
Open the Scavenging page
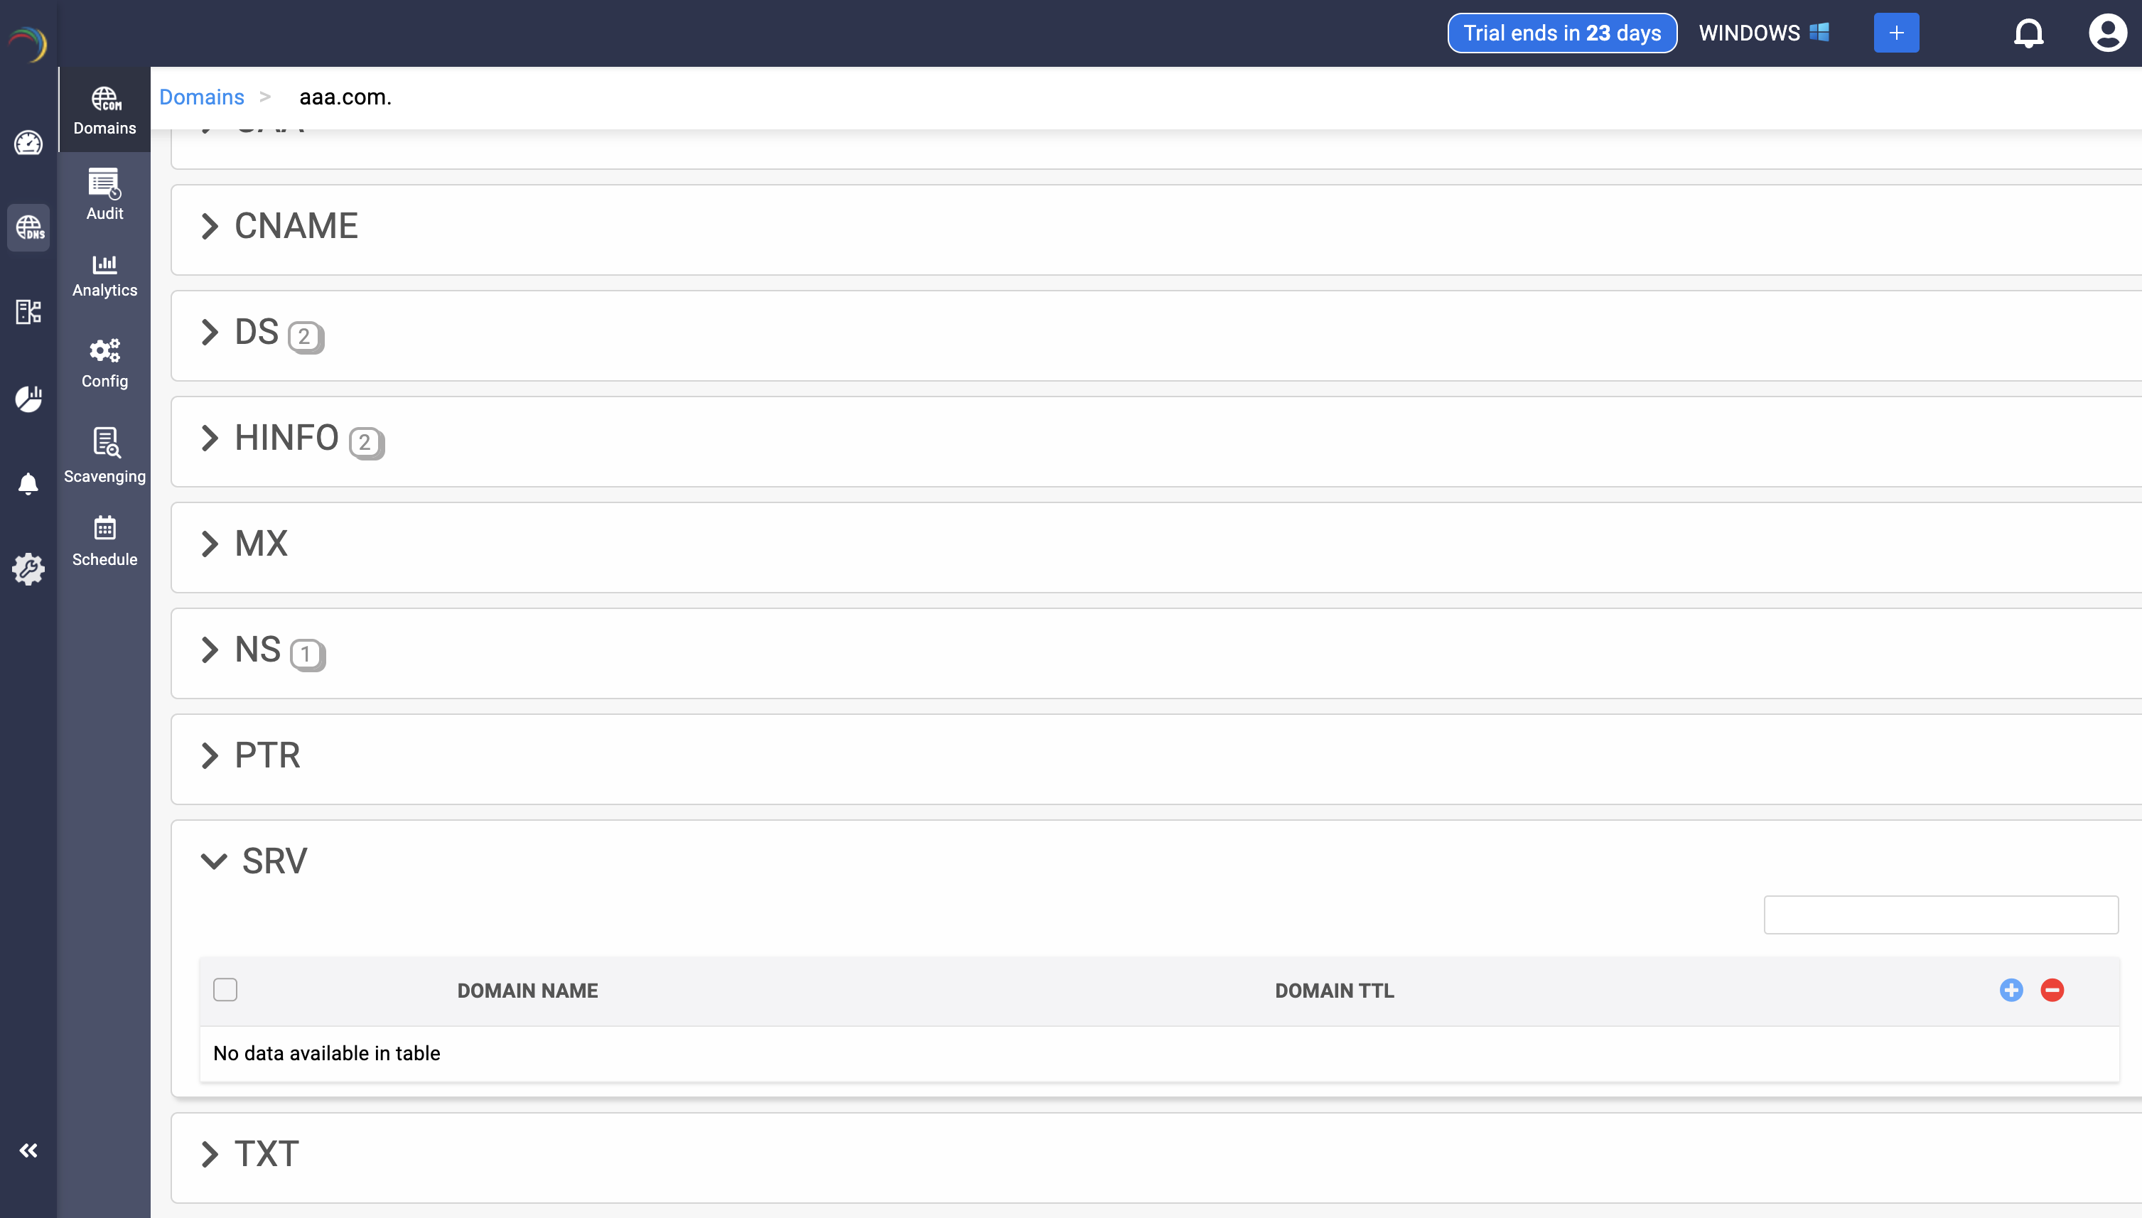coord(104,454)
